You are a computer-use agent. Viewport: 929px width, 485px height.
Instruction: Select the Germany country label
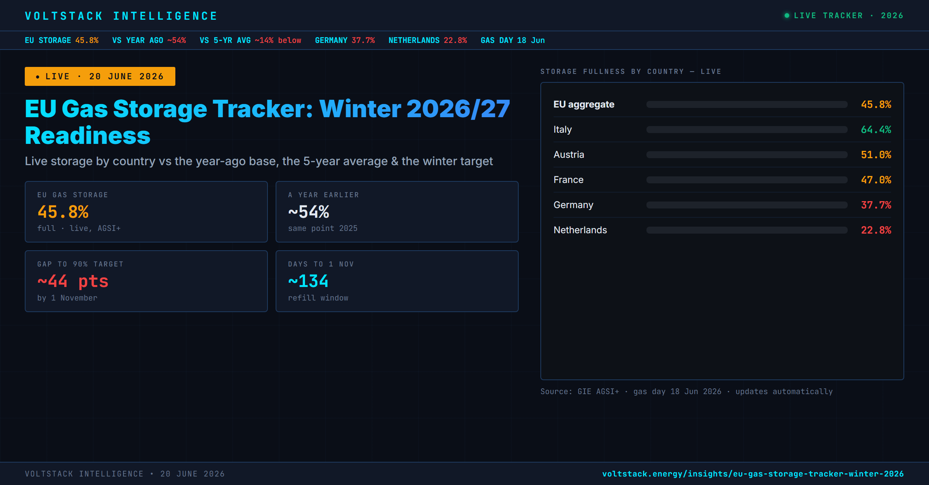tap(573, 205)
